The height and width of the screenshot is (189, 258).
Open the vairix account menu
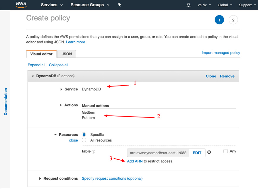coord(204,5)
